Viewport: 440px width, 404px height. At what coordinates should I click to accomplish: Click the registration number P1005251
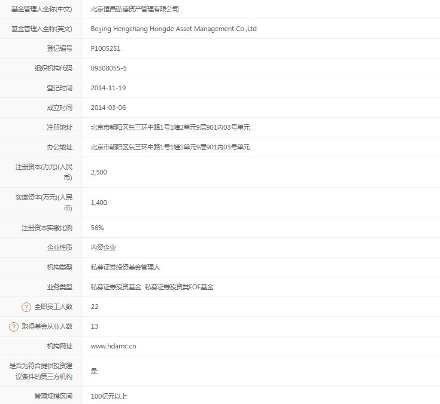(x=105, y=48)
